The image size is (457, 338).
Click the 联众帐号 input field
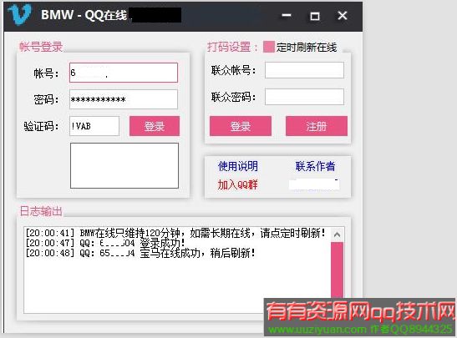[304, 70]
